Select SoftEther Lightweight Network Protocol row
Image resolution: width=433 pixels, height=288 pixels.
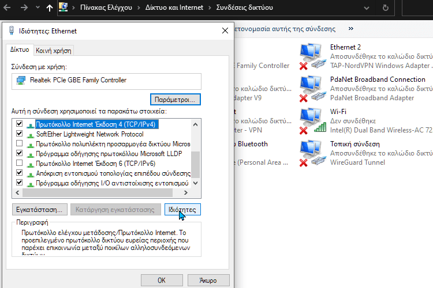(x=89, y=134)
